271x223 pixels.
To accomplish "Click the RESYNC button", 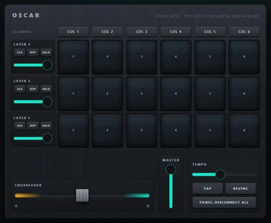I will pyautogui.click(x=241, y=189).
